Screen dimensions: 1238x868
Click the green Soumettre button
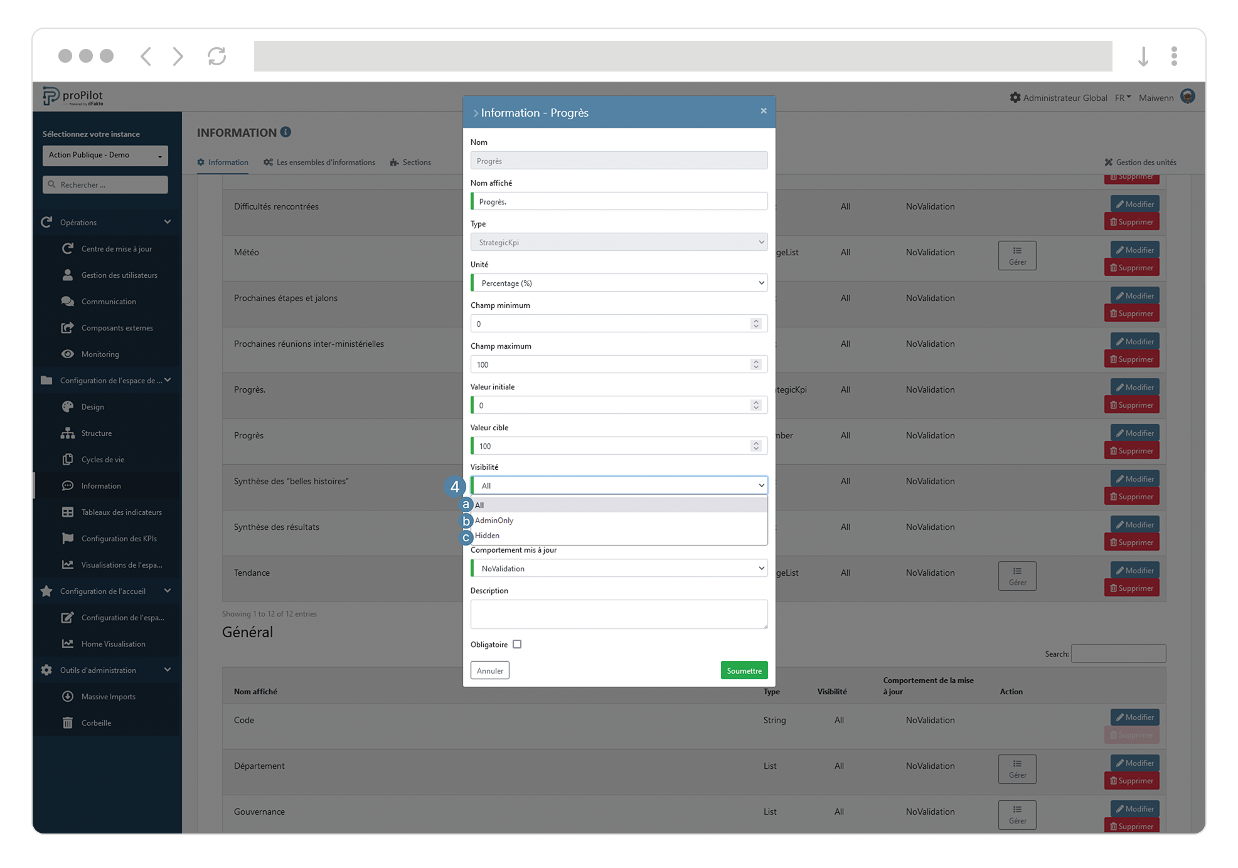[744, 670]
